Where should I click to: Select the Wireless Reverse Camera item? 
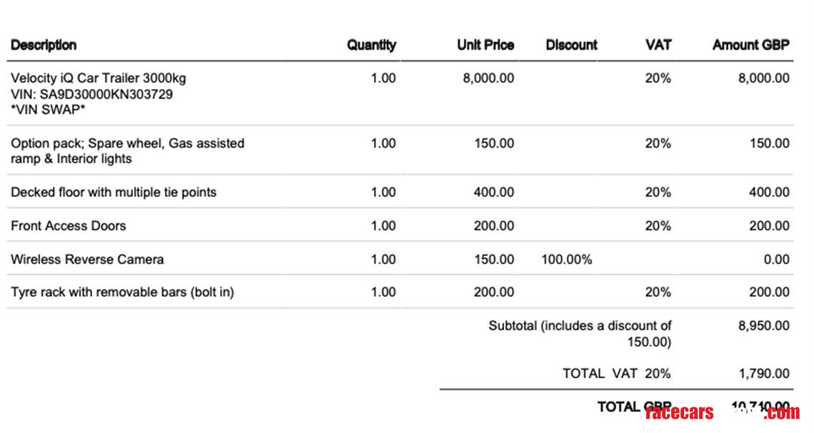[87, 259]
